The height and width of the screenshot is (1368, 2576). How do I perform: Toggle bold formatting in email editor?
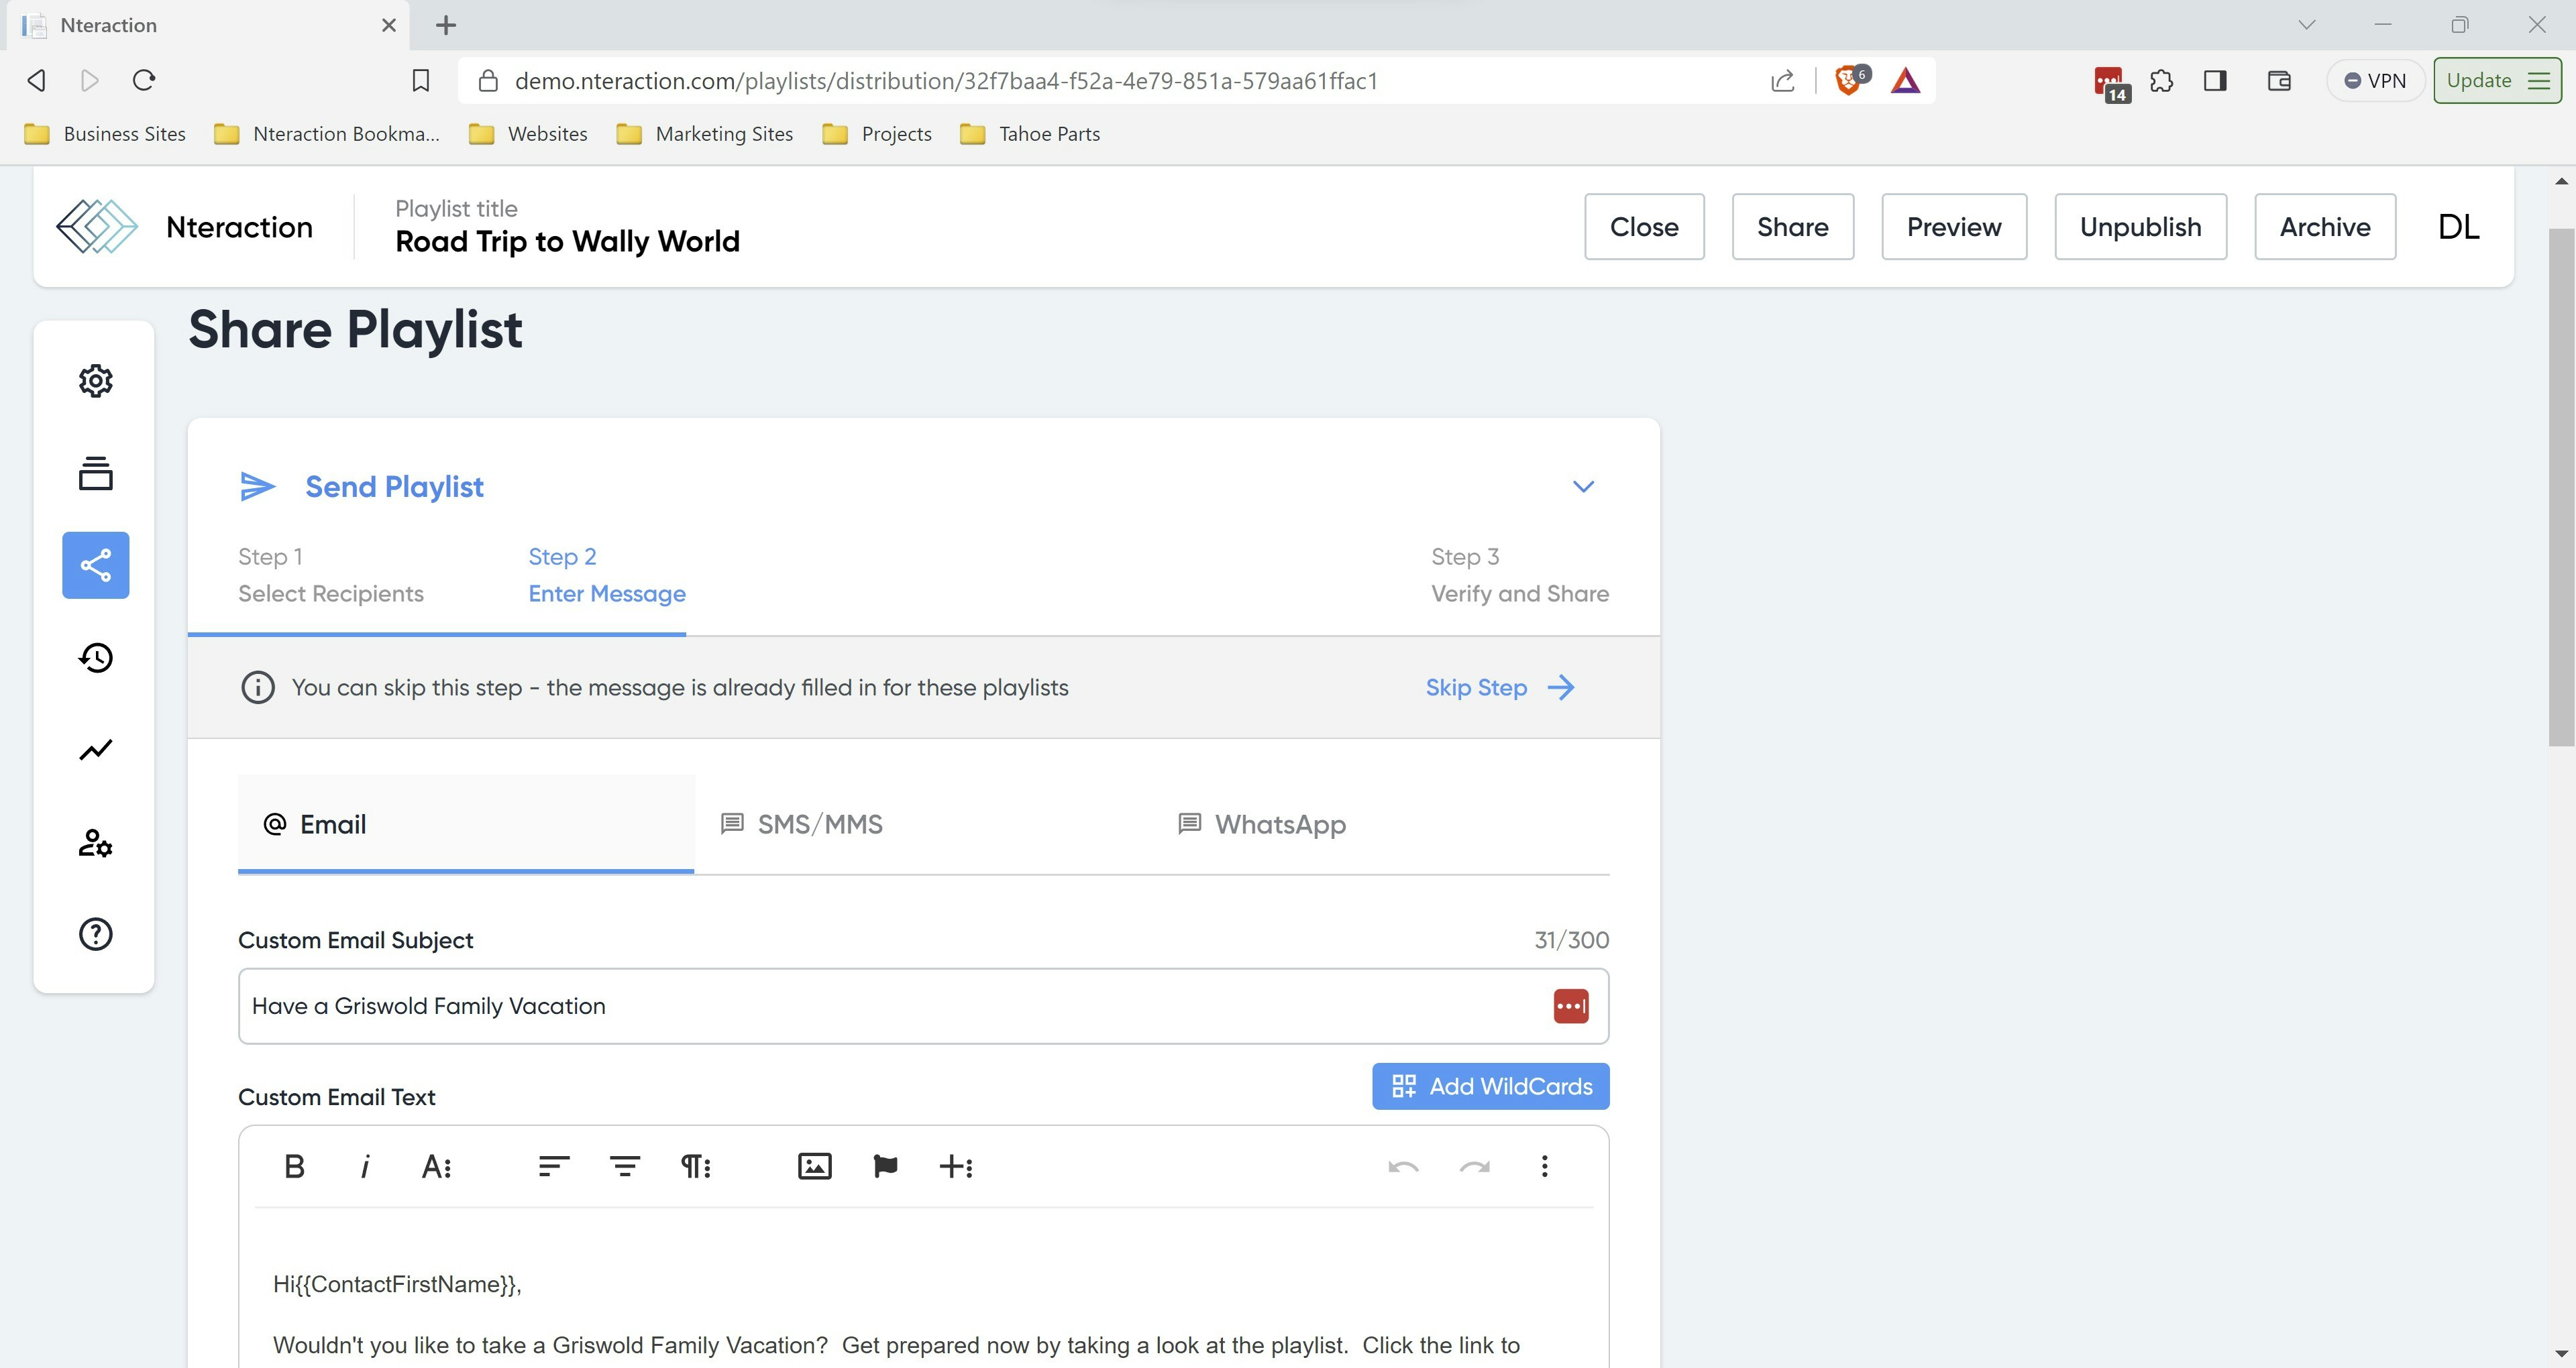click(294, 1166)
